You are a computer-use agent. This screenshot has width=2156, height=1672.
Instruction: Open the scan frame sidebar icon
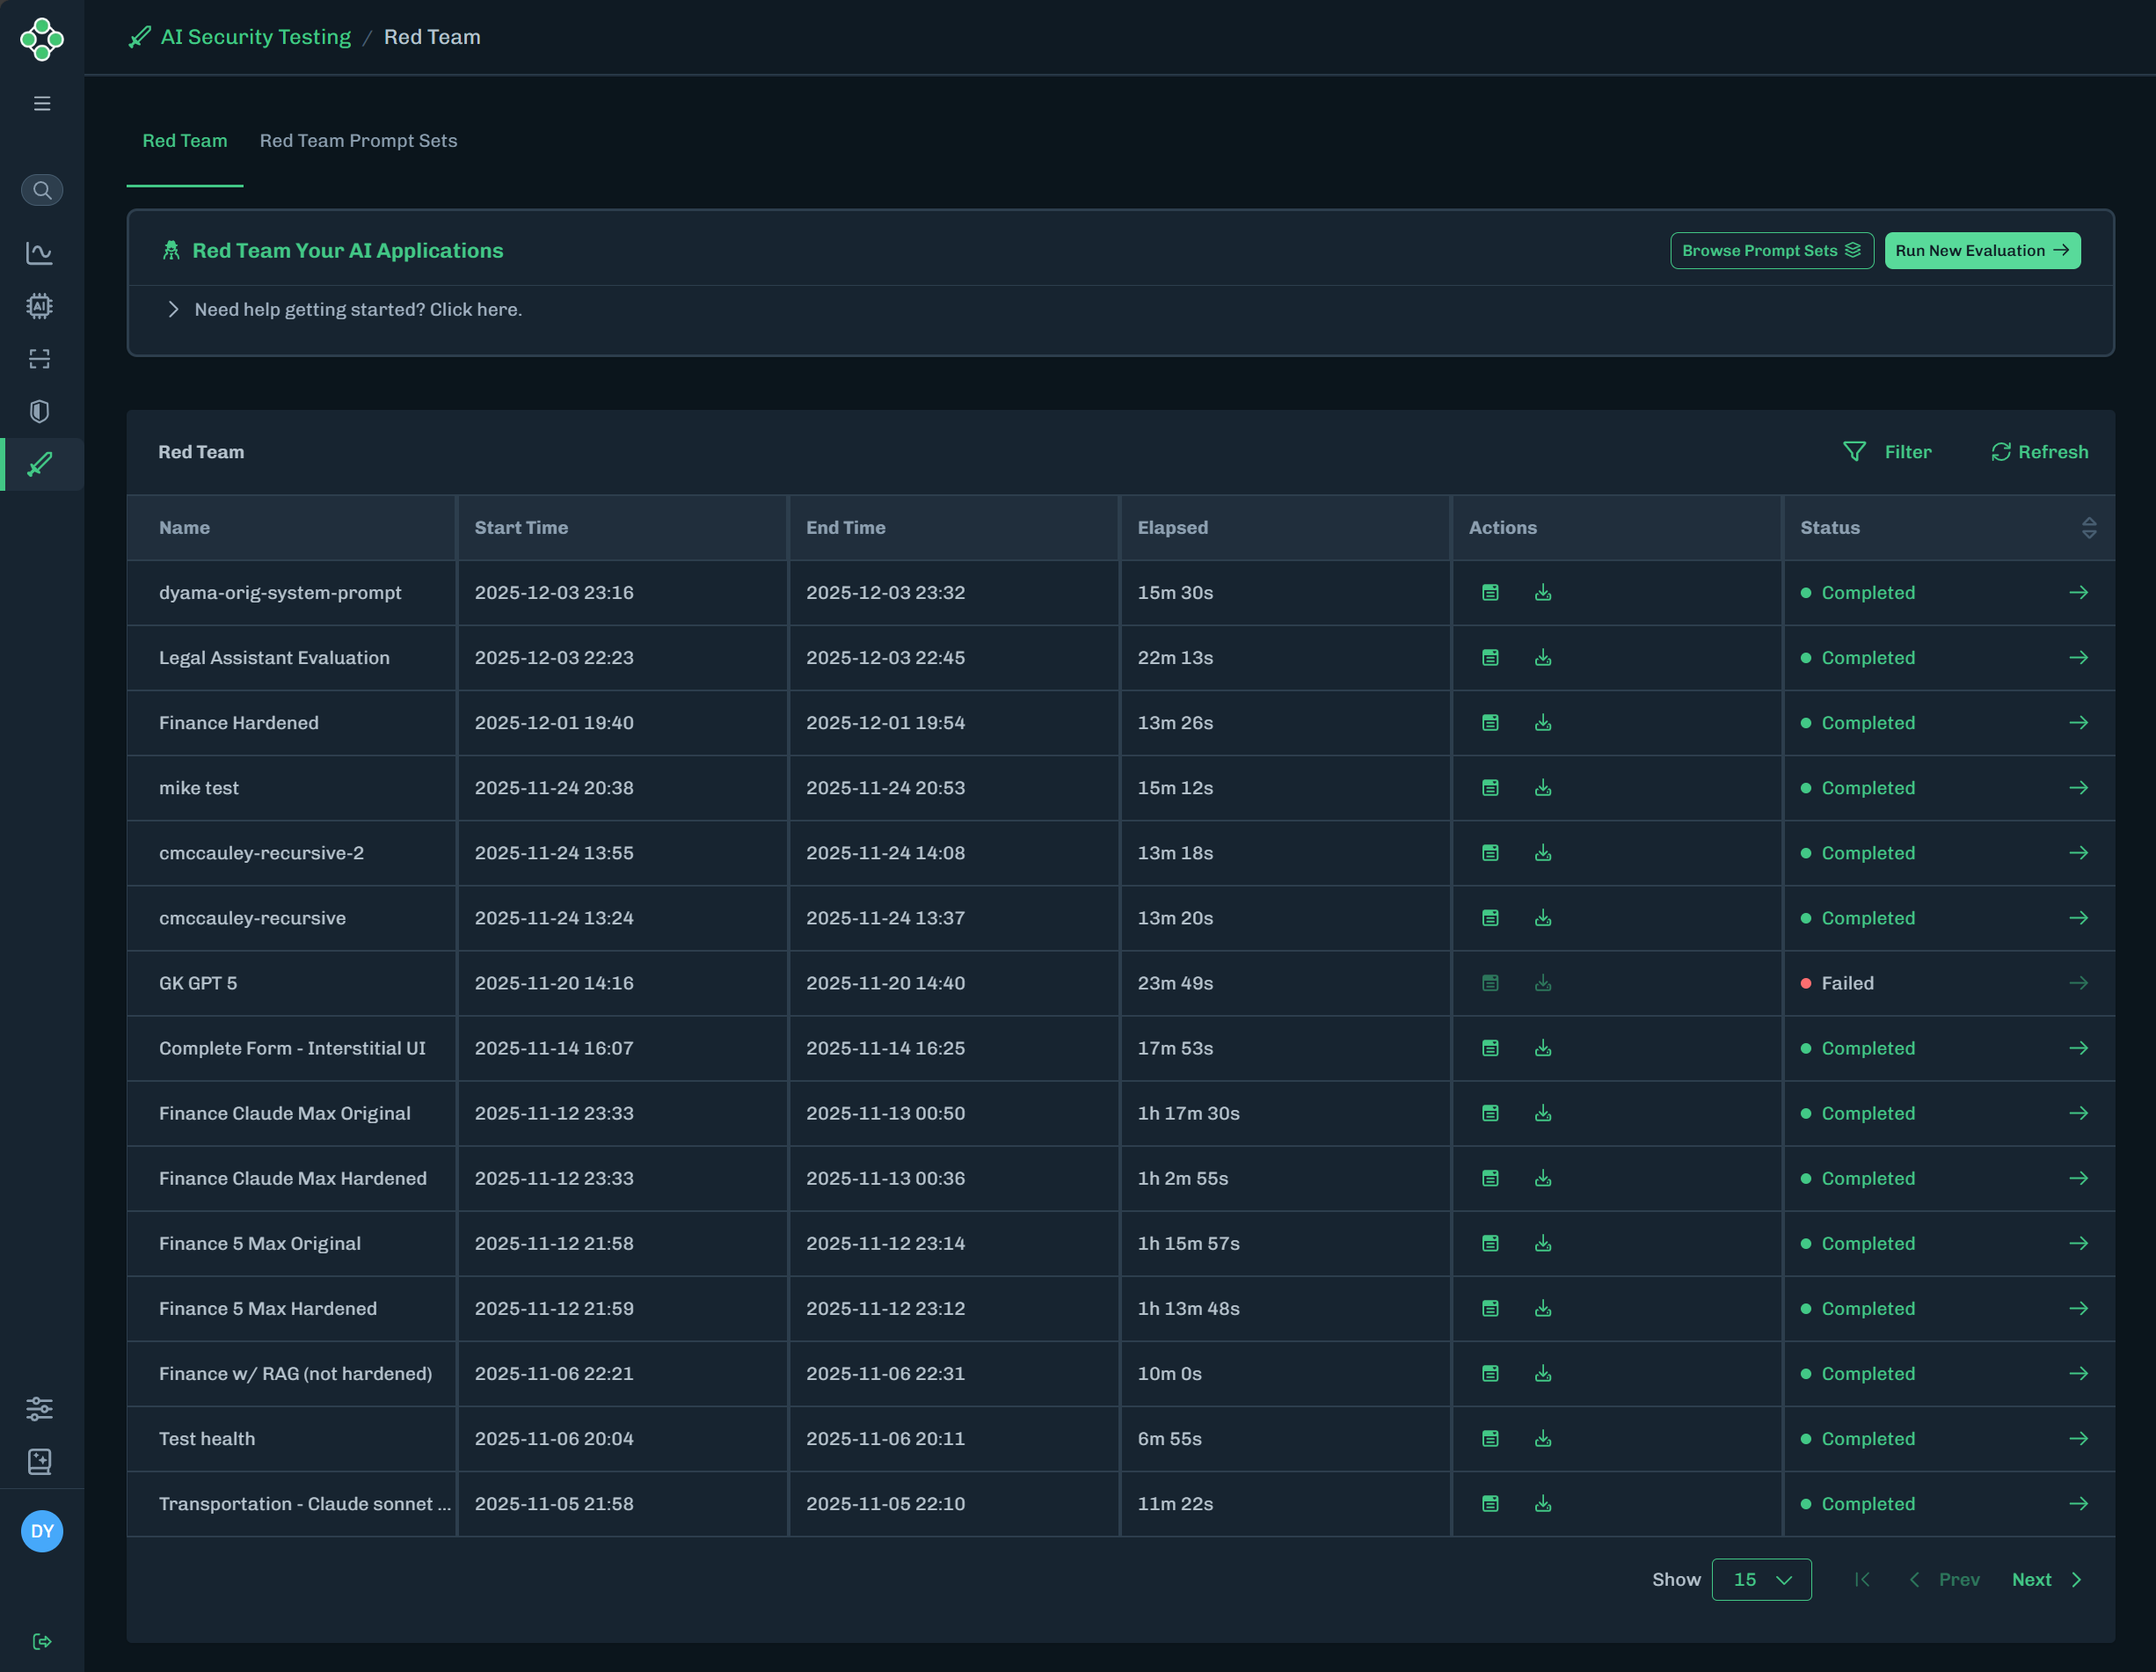point(40,359)
